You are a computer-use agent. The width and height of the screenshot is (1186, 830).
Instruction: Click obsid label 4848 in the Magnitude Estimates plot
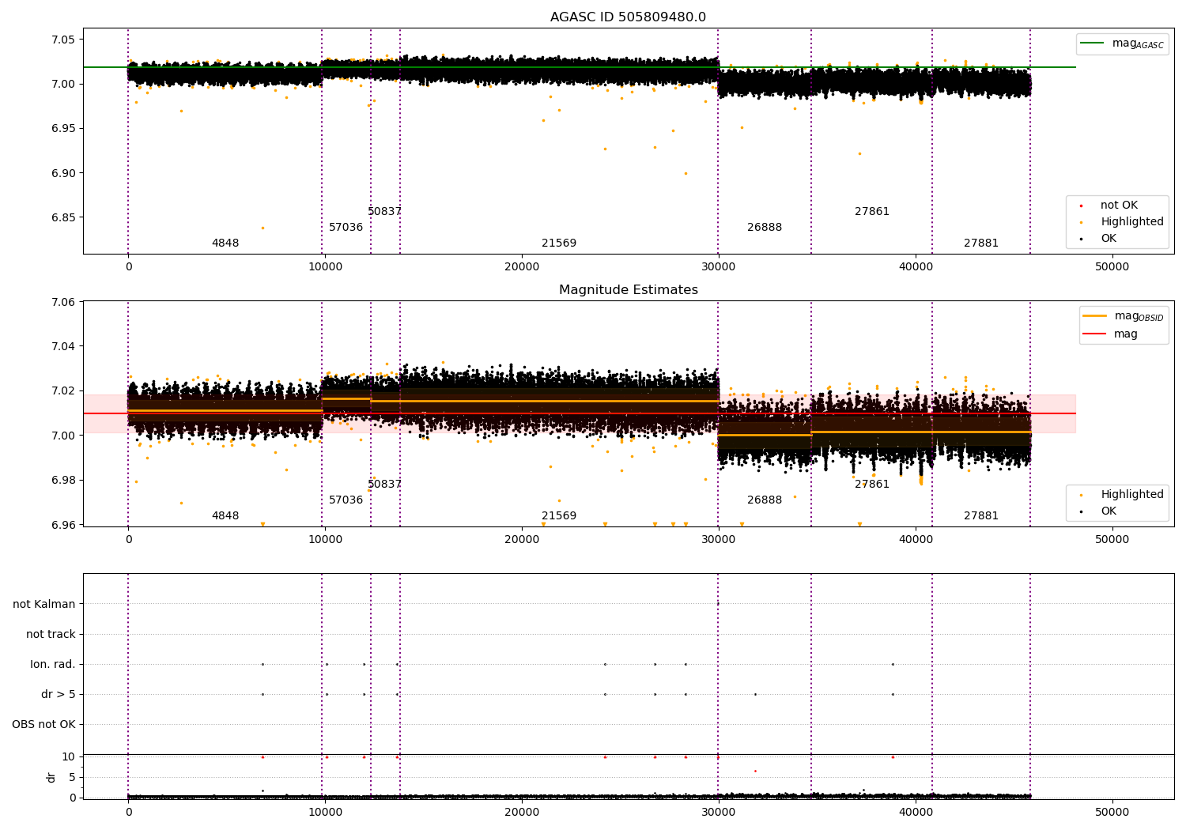225,516
